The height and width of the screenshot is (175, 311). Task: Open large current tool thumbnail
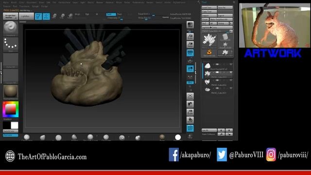209,41
